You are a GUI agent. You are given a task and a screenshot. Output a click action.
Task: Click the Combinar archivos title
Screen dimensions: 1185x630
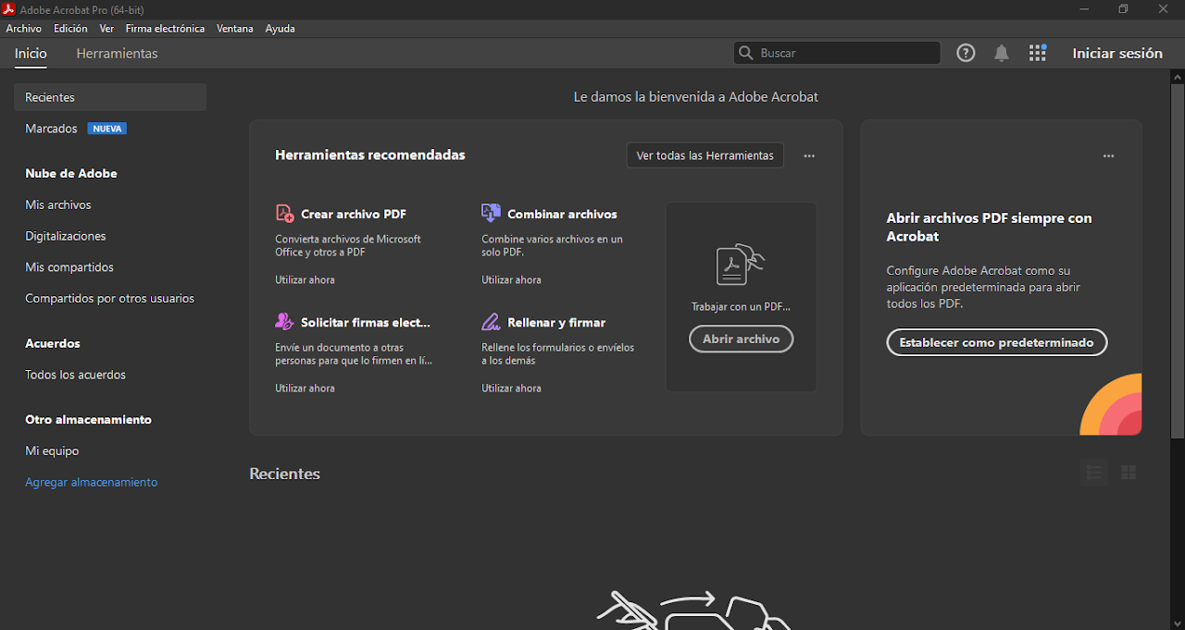pos(562,214)
